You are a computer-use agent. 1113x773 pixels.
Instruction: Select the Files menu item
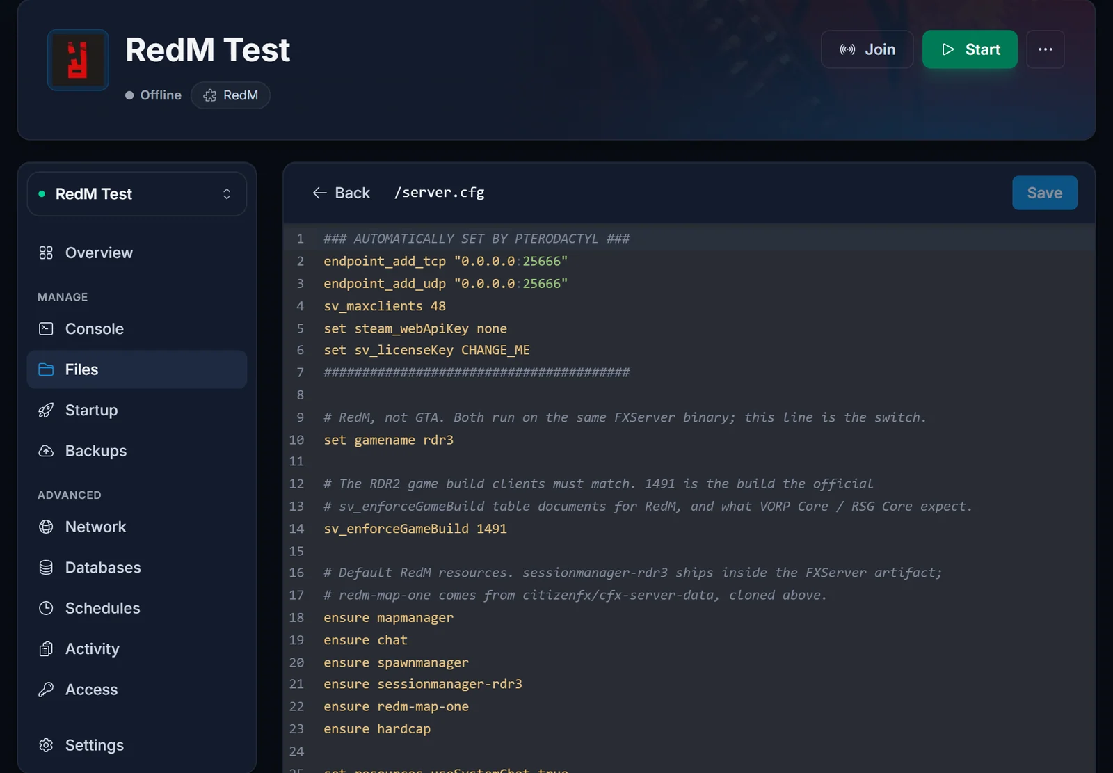pos(137,369)
